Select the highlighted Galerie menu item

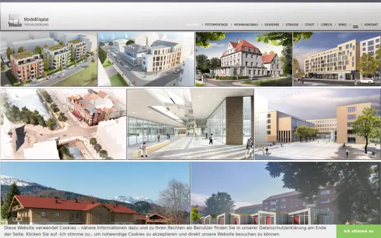(192, 25)
